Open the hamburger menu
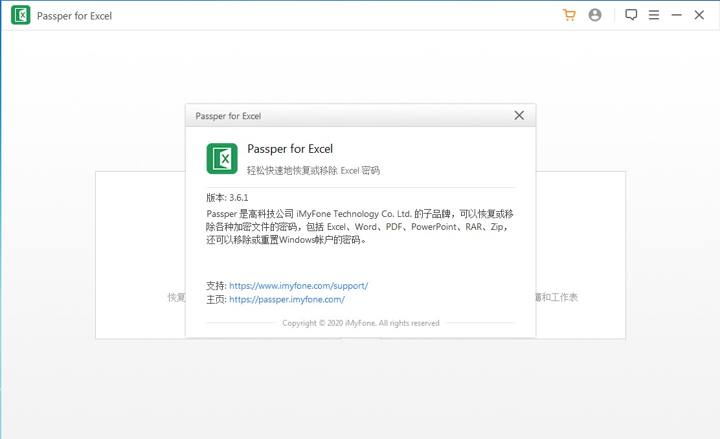 654,15
